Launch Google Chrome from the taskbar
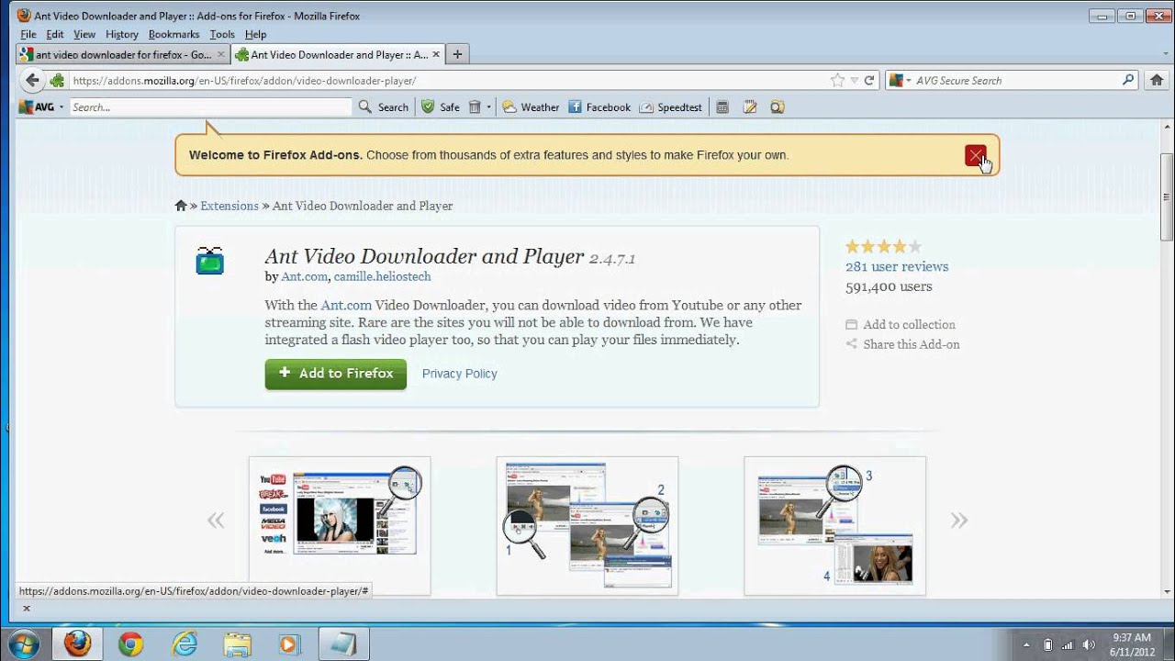The image size is (1175, 661). [130, 644]
